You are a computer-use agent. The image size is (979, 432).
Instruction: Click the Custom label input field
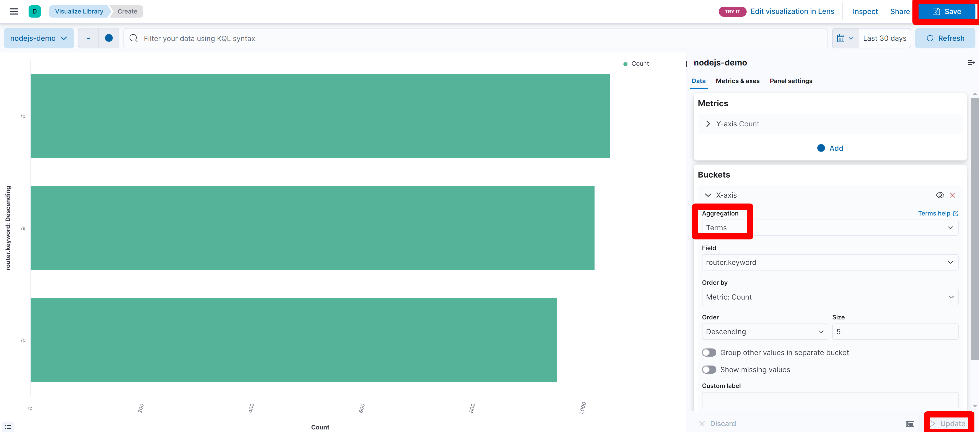click(x=830, y=400)
